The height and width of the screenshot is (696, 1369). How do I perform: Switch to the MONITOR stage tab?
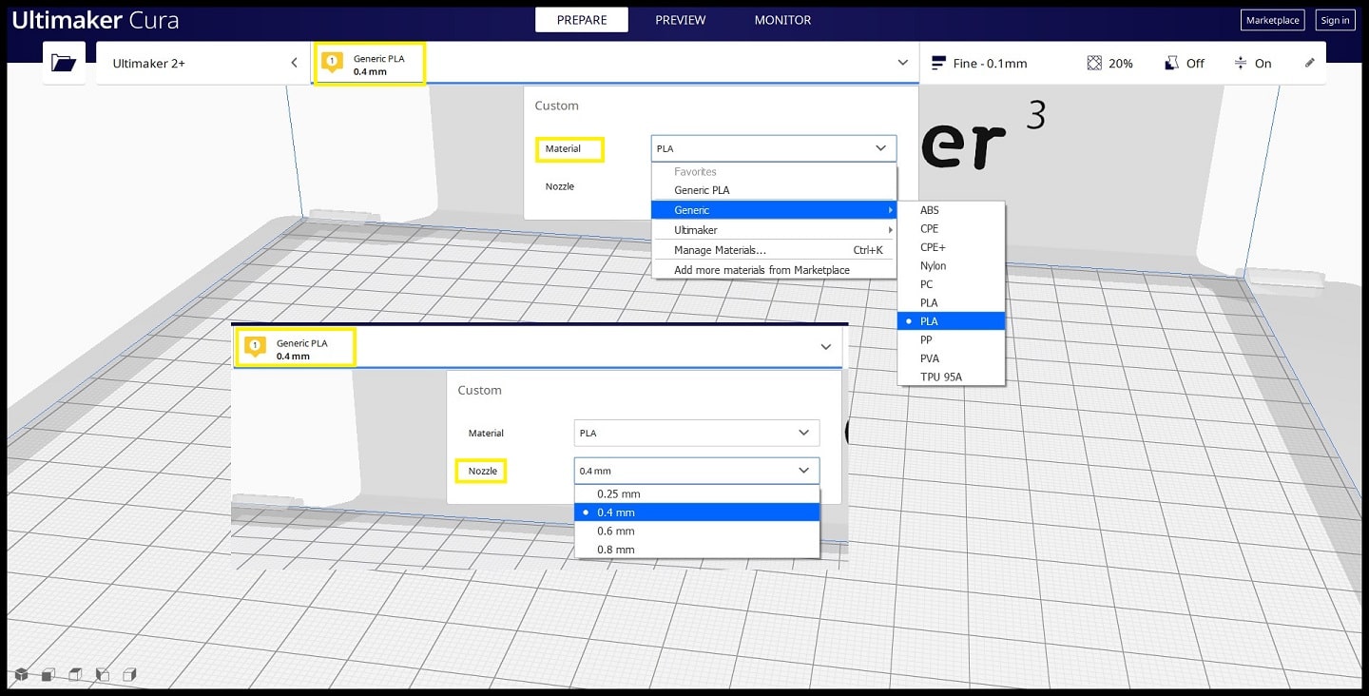click(782, 20)
